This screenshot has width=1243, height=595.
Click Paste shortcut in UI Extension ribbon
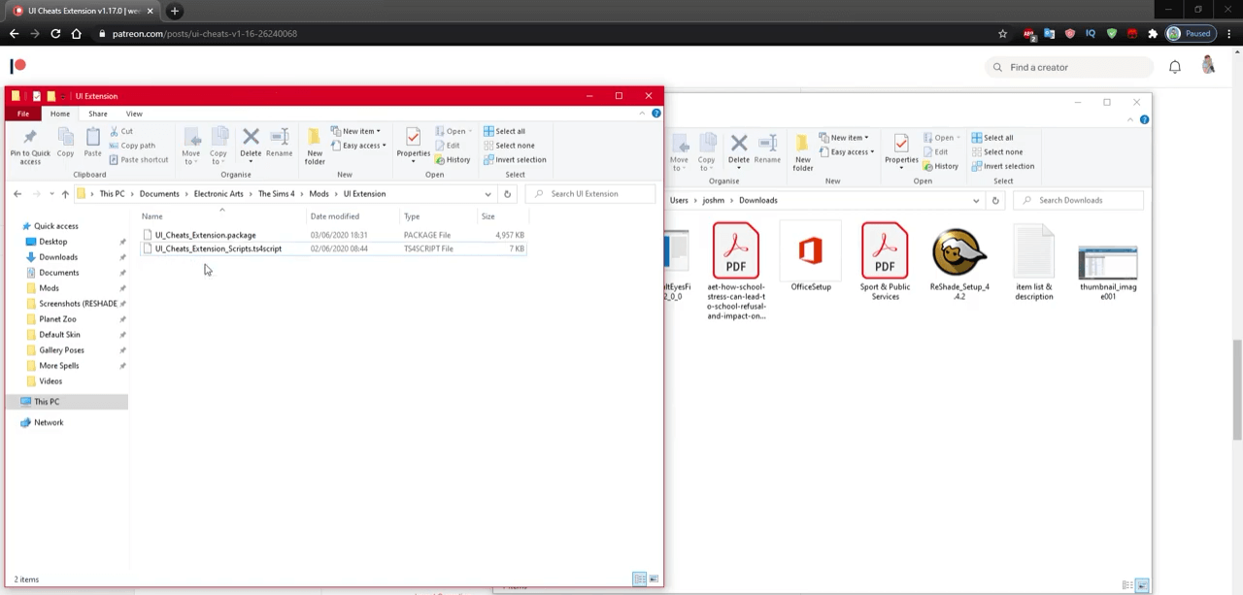tap(139, 159)
